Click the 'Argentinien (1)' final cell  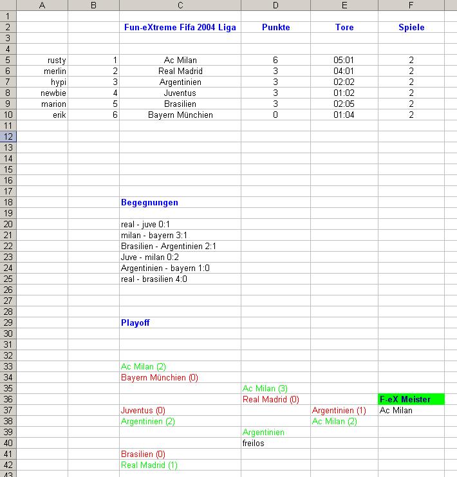click(x=344, y=411)
